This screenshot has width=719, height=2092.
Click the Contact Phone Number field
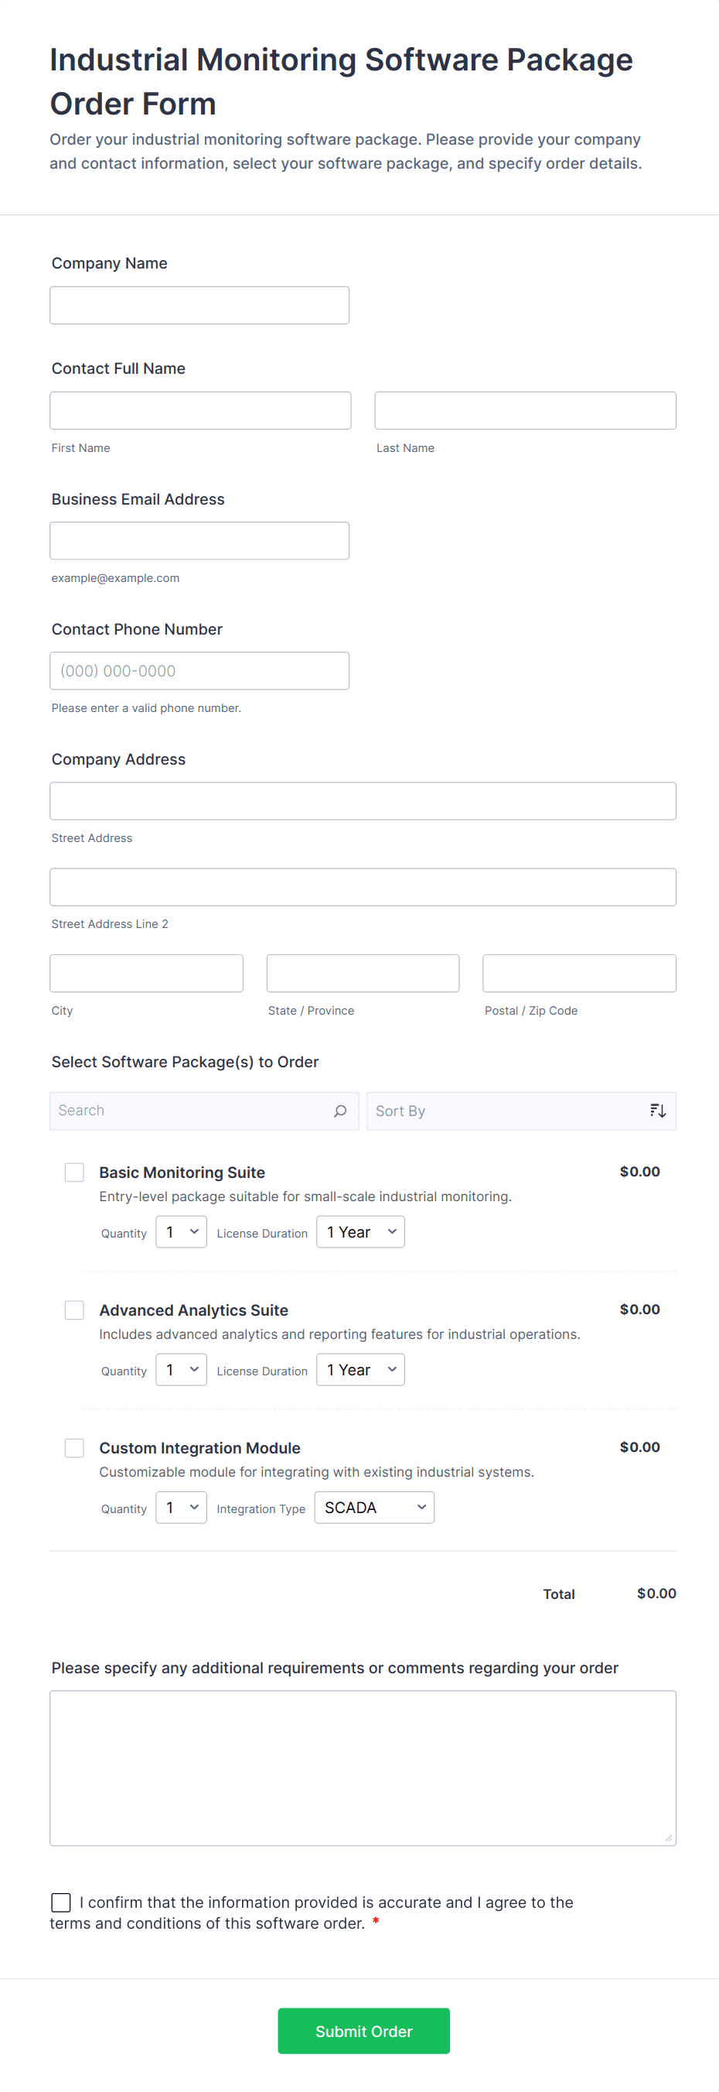(199, 671)
